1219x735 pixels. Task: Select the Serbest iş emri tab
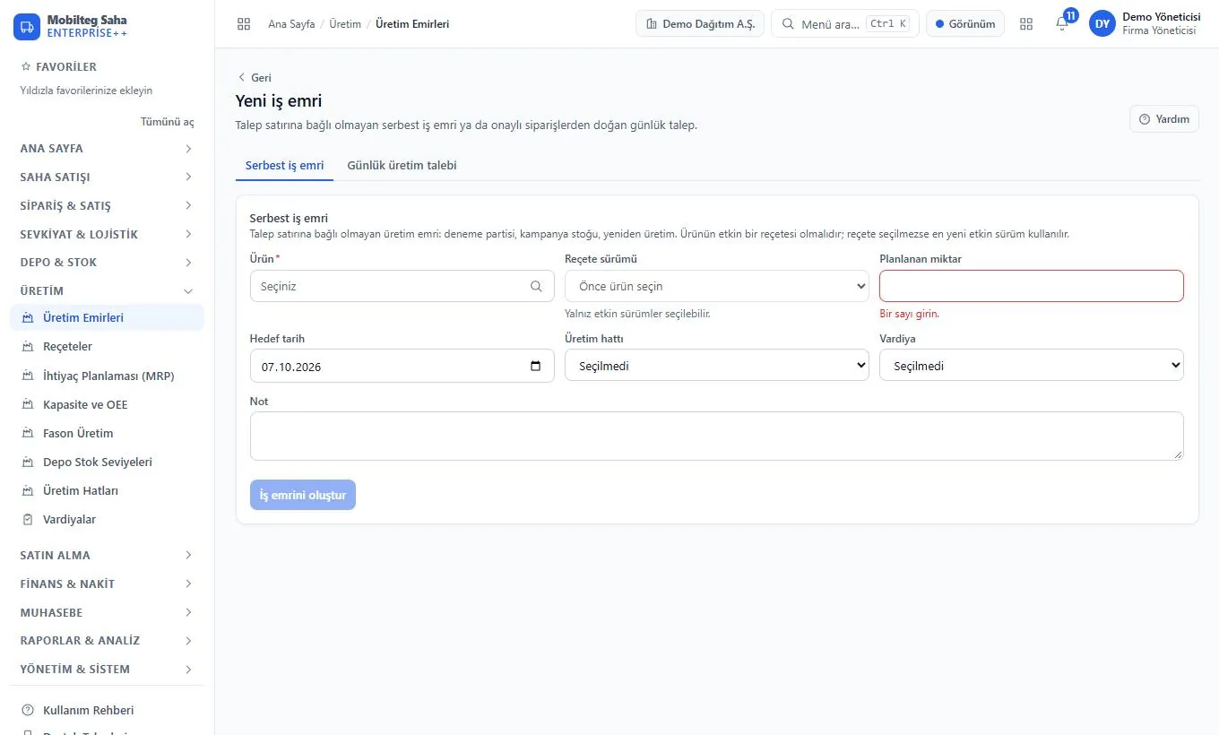(284, 165)
